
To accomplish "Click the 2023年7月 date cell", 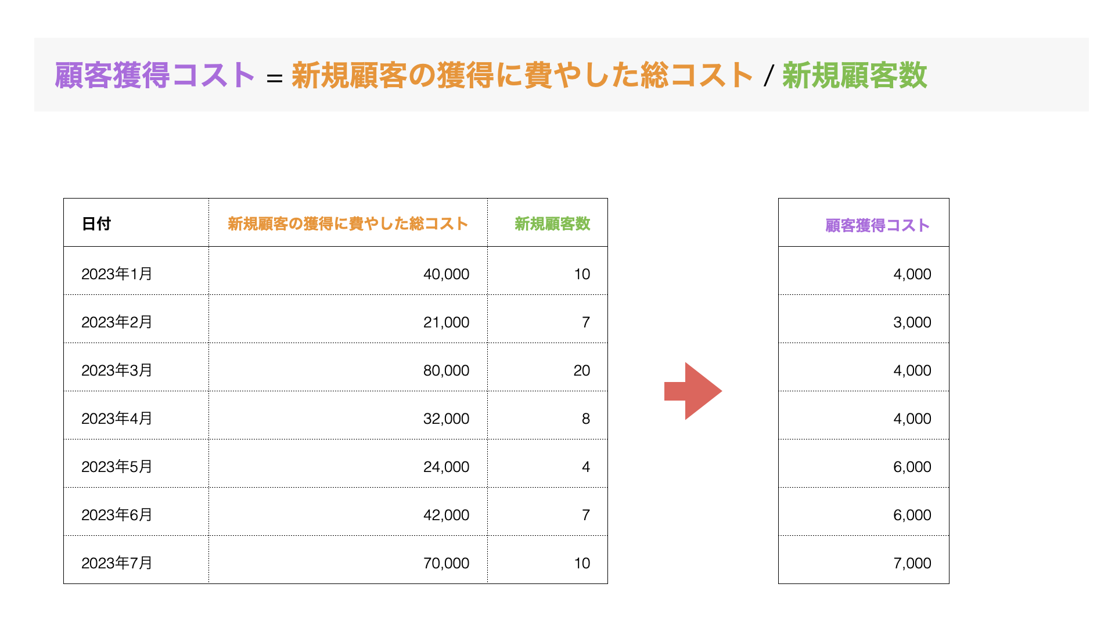I will pos(117,563).
